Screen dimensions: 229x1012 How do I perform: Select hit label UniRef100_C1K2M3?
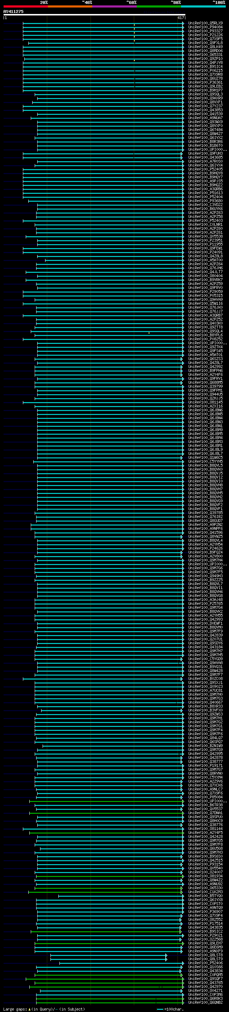click(205, 892)
